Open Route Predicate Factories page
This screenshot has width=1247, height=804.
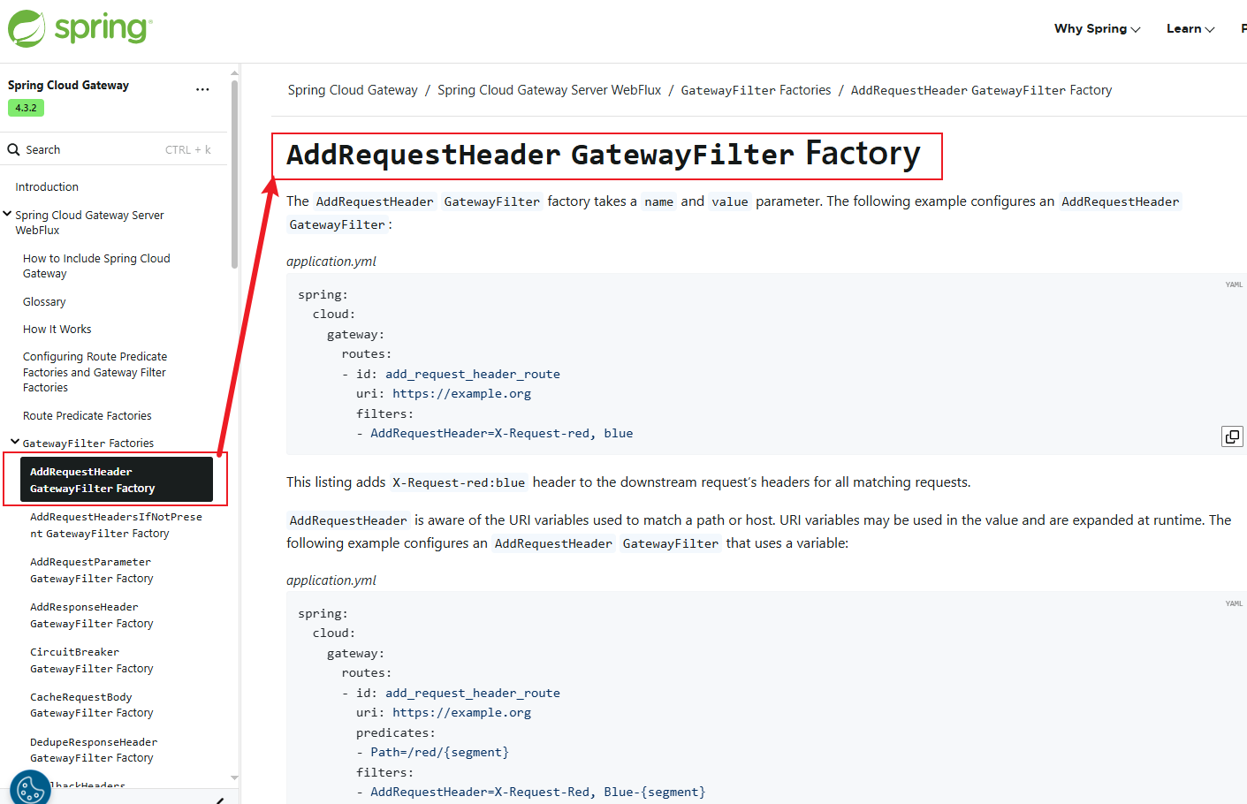click(x=87, y=415)
